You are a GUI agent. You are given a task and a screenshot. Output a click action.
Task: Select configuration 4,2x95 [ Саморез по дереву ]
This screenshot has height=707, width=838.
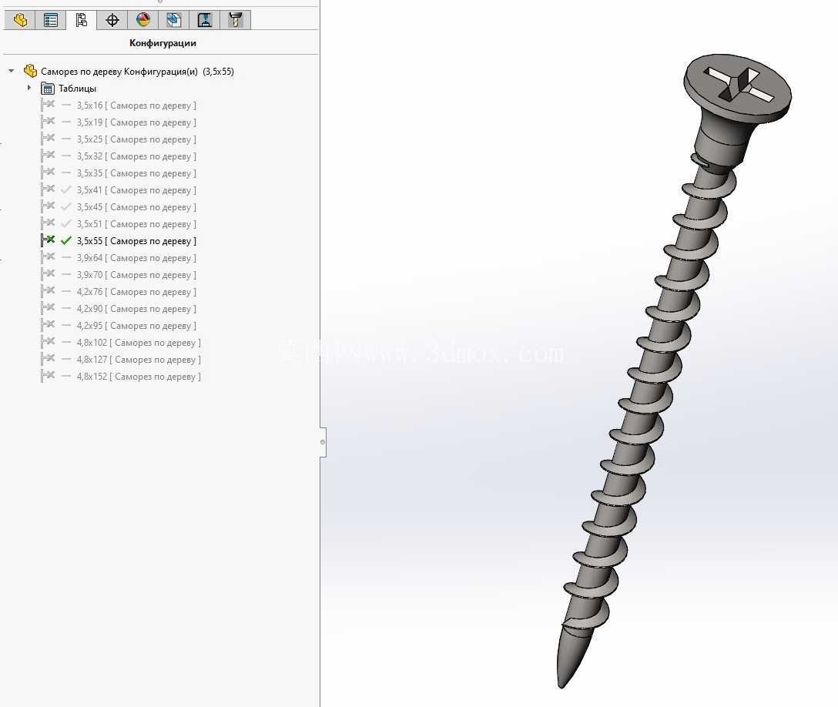[136, 326]
